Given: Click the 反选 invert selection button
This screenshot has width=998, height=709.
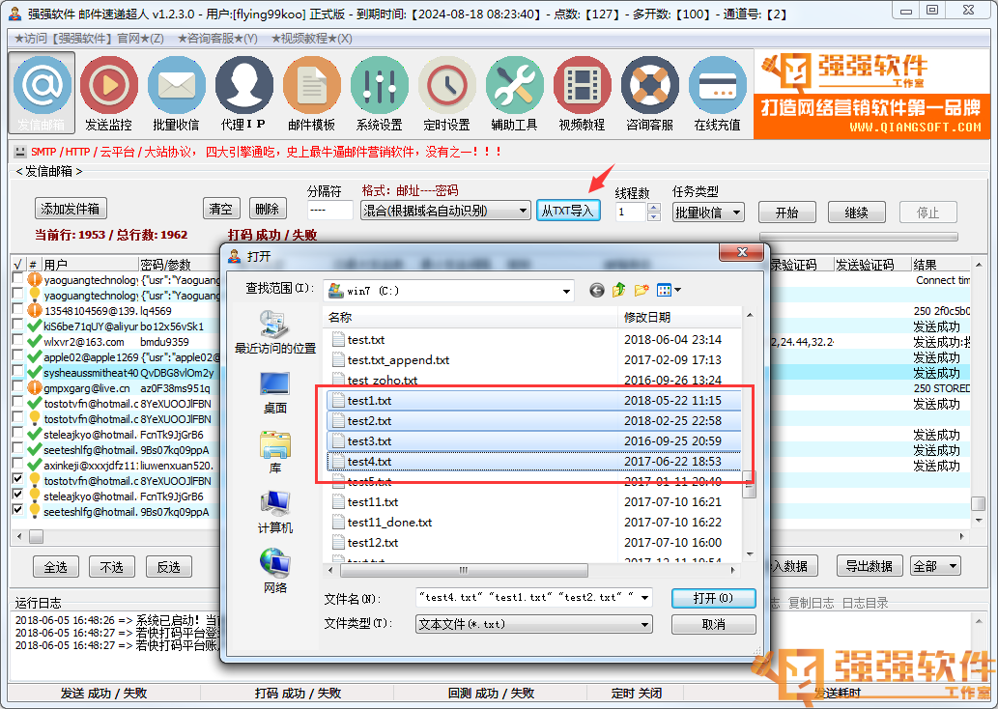Looking at the screenshot, I should pyautogui.click(x=169, y=566).
